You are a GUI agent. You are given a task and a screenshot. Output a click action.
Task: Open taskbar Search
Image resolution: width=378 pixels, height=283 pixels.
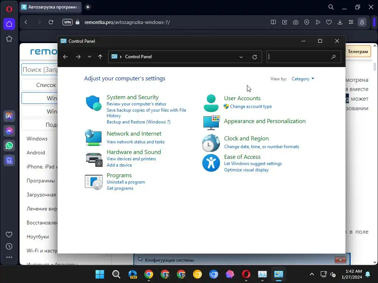[x=116, y=274]
